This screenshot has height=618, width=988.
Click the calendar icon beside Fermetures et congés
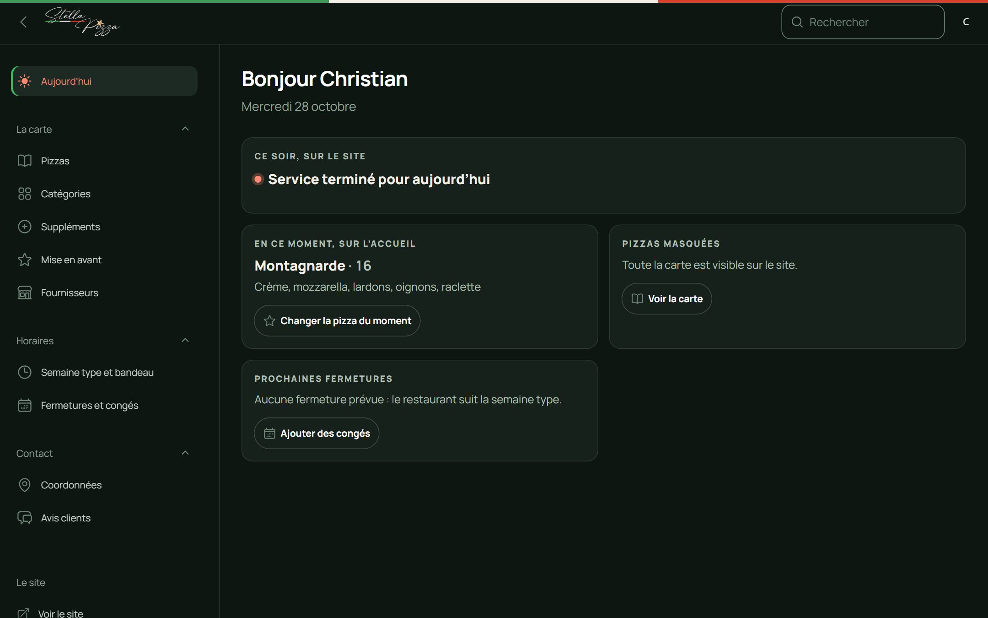(x=25, y=405)
